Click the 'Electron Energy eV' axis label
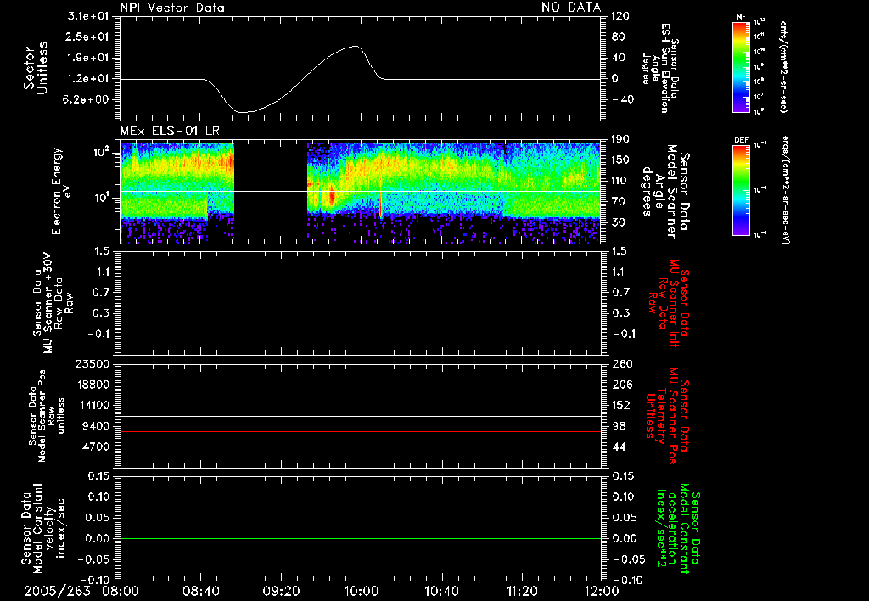Screen dimensions: 869x601 click(x=61, y=191)
